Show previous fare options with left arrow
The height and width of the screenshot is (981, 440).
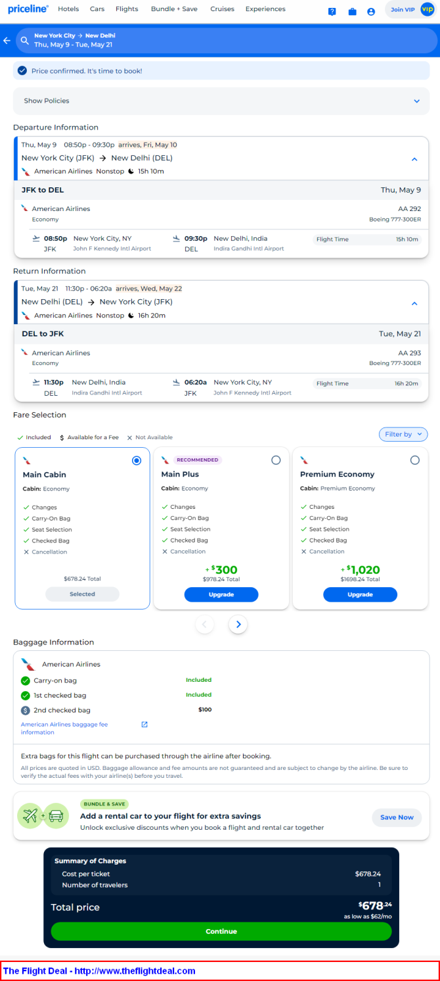coord(204,624)
